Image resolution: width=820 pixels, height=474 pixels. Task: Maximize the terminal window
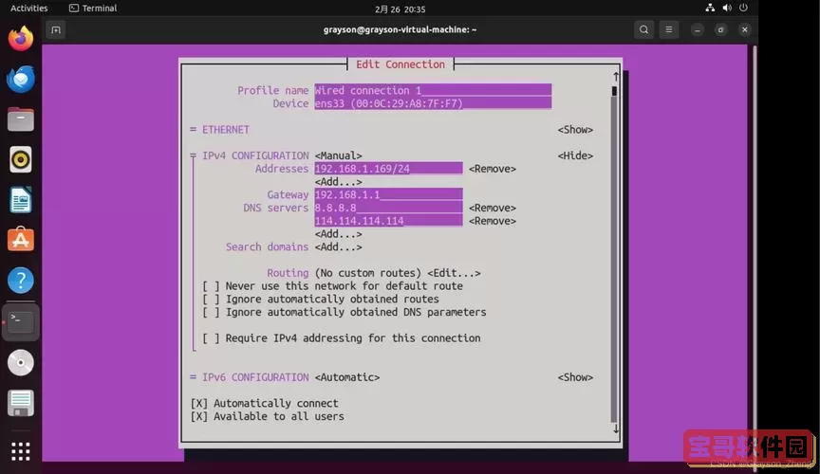pos(720,29)
